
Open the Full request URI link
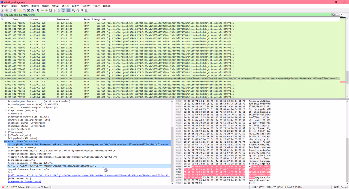[x=89, y=175]
